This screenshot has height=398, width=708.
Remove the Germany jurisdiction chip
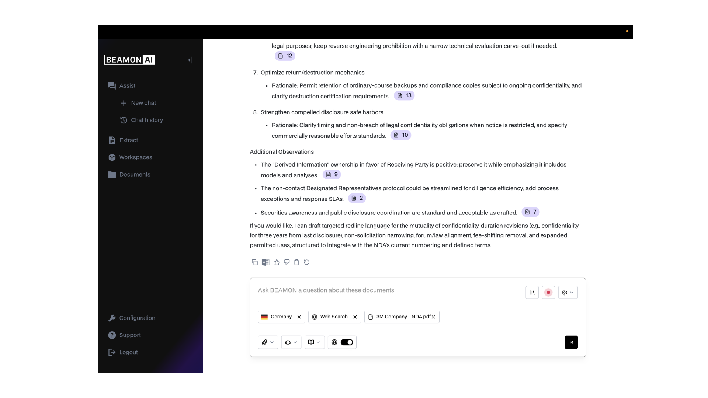(299, 317)
